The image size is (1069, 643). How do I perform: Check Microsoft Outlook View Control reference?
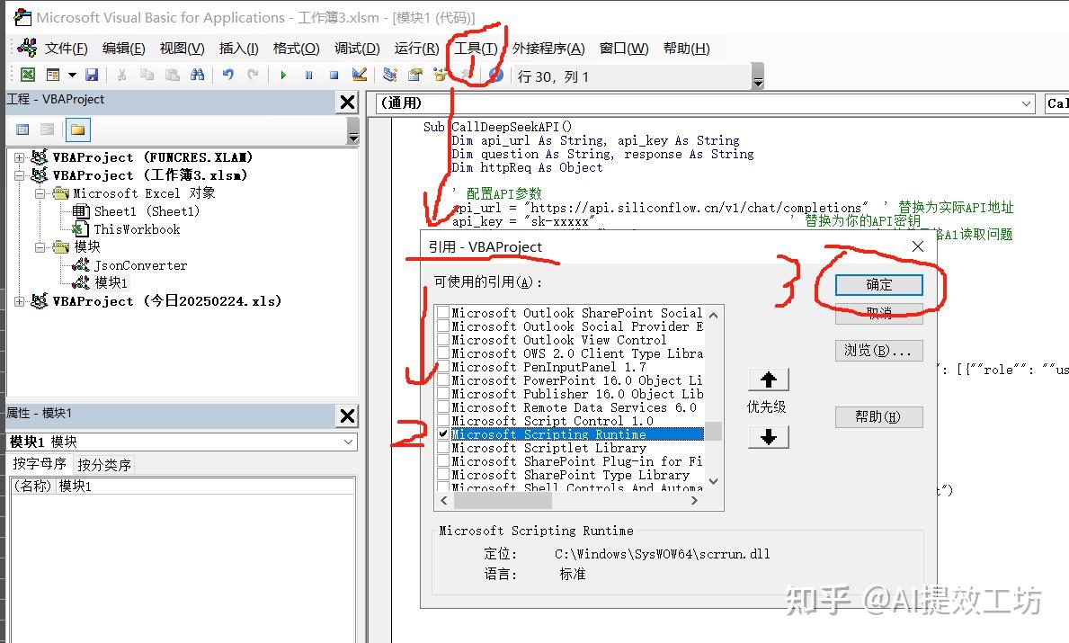pos(443,340)
